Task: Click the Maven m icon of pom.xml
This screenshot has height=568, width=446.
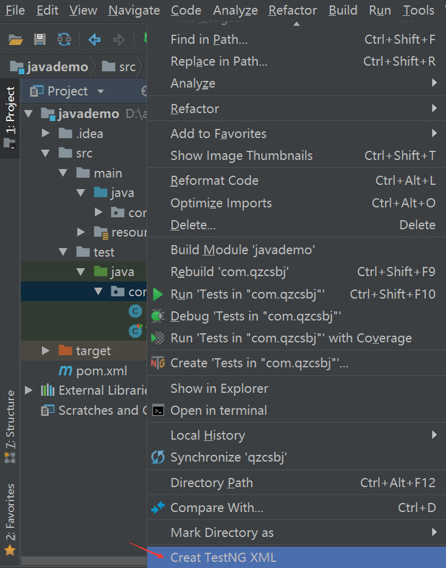Action: coord(65,370)
